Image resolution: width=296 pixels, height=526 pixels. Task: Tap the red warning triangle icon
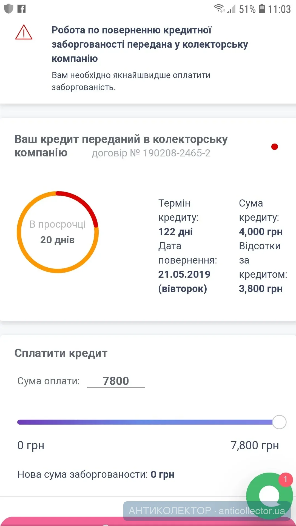[x=24, y=32]
